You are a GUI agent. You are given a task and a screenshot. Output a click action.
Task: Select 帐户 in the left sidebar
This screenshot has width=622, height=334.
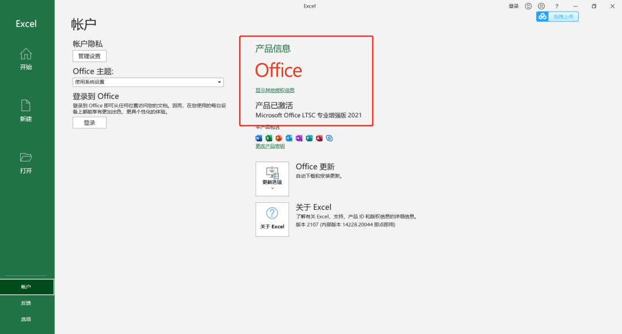[26, 287]
